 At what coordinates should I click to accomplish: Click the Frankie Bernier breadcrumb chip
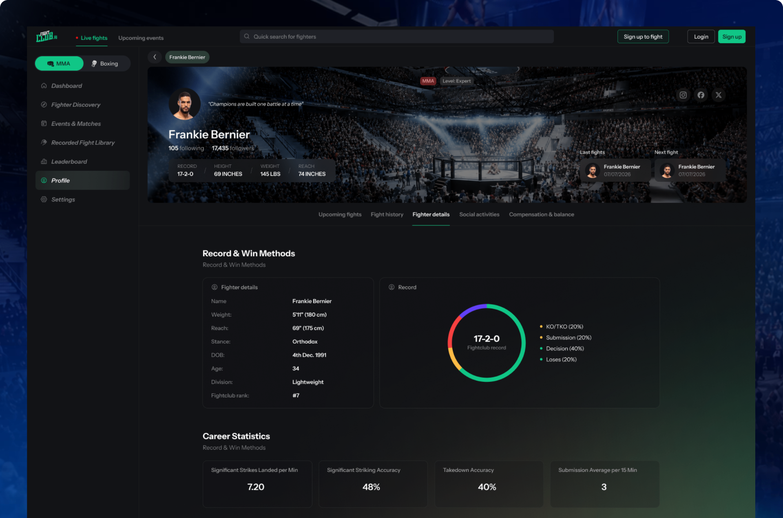coord(187,57)
